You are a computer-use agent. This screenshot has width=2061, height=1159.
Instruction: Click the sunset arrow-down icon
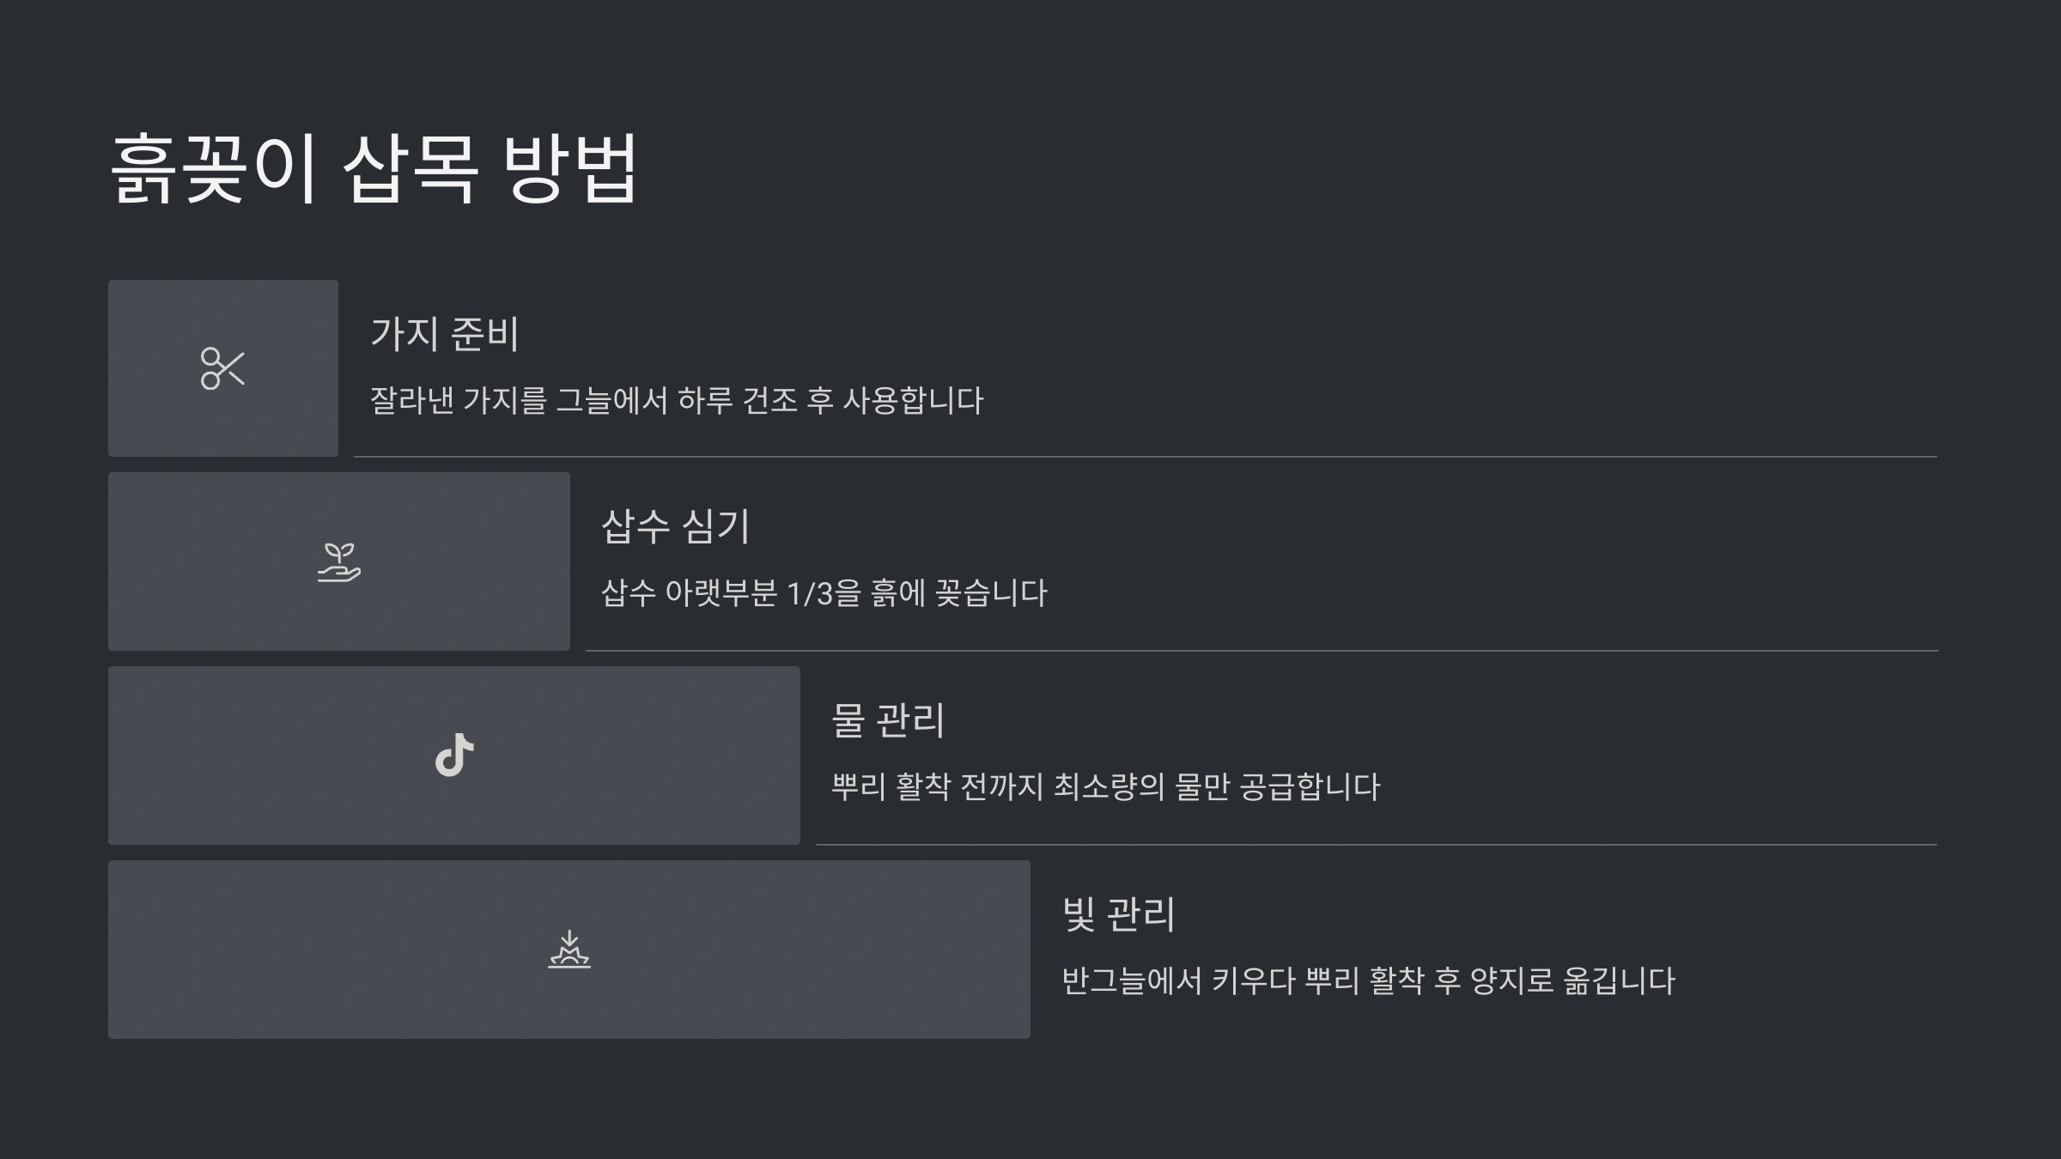tap(569, 950)
